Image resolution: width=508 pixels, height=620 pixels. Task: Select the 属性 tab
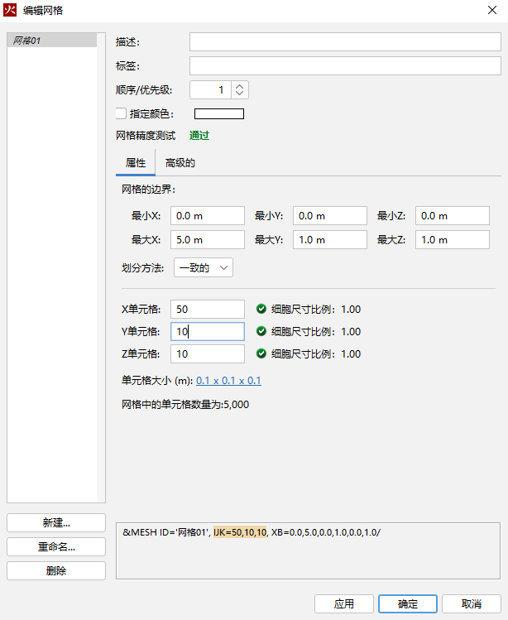coord(135,163)
